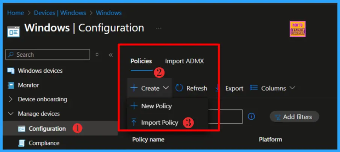Click the sidebar Search input field
The image size is (340, 152).
(48, 55)
